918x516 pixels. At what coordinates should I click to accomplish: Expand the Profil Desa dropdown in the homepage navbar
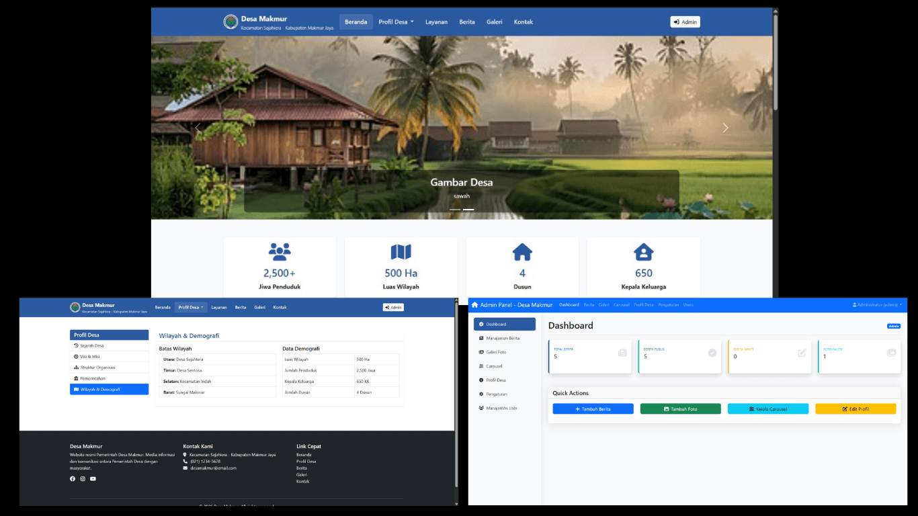tap(396, 22)
